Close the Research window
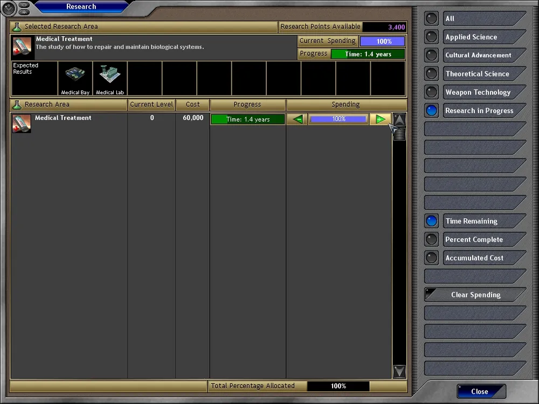Image resolution: width=539 pixels, height=404 pixels. tap(481, 391)
